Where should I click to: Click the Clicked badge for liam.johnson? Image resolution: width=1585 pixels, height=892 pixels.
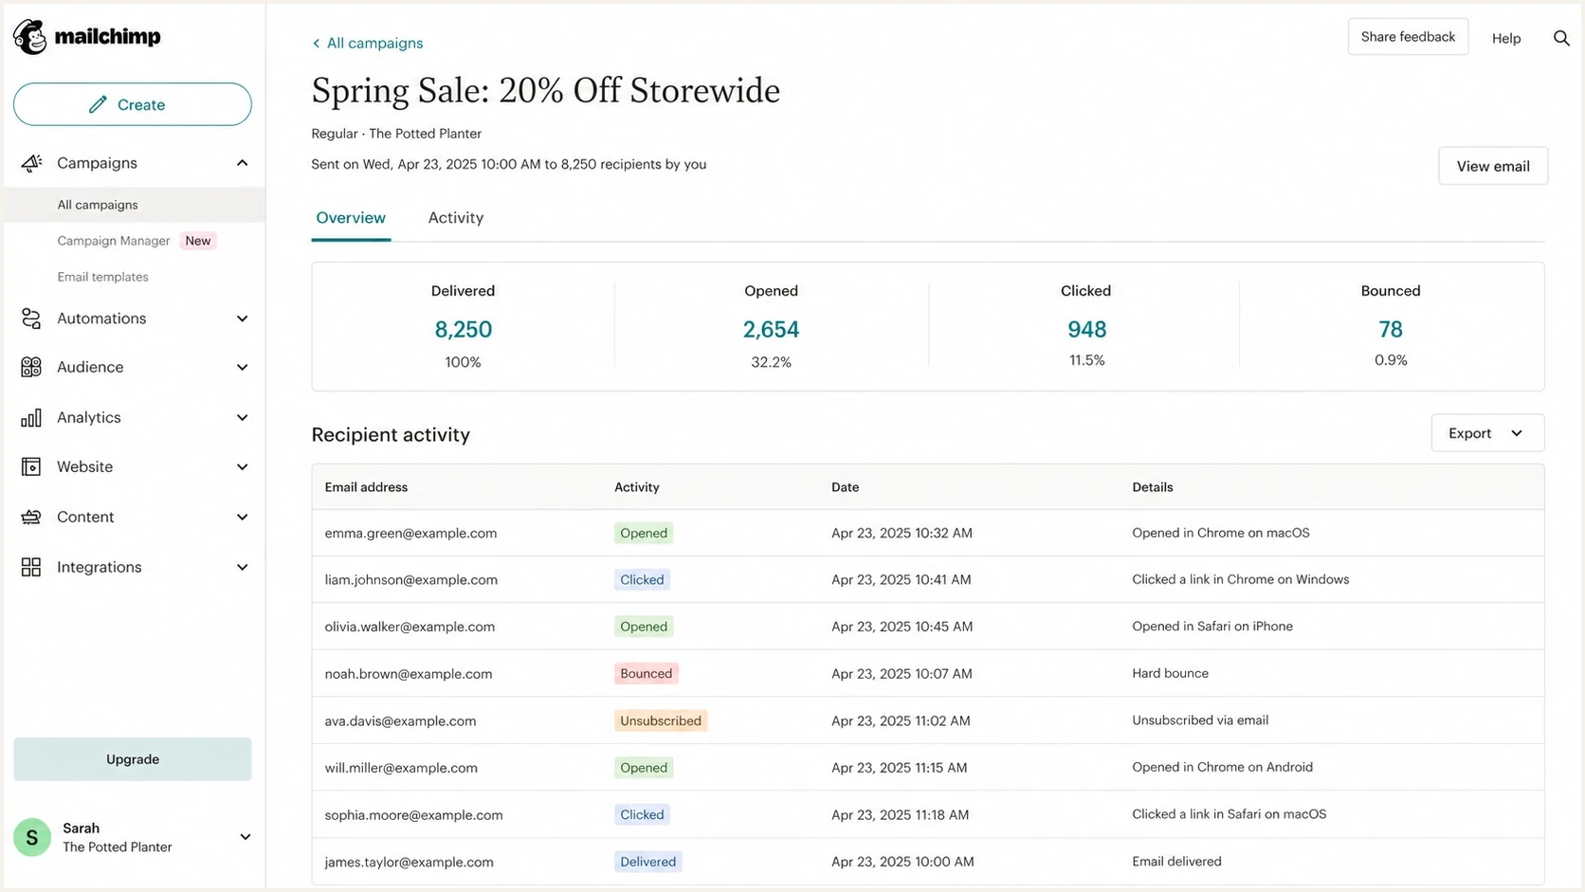(642, 579)
